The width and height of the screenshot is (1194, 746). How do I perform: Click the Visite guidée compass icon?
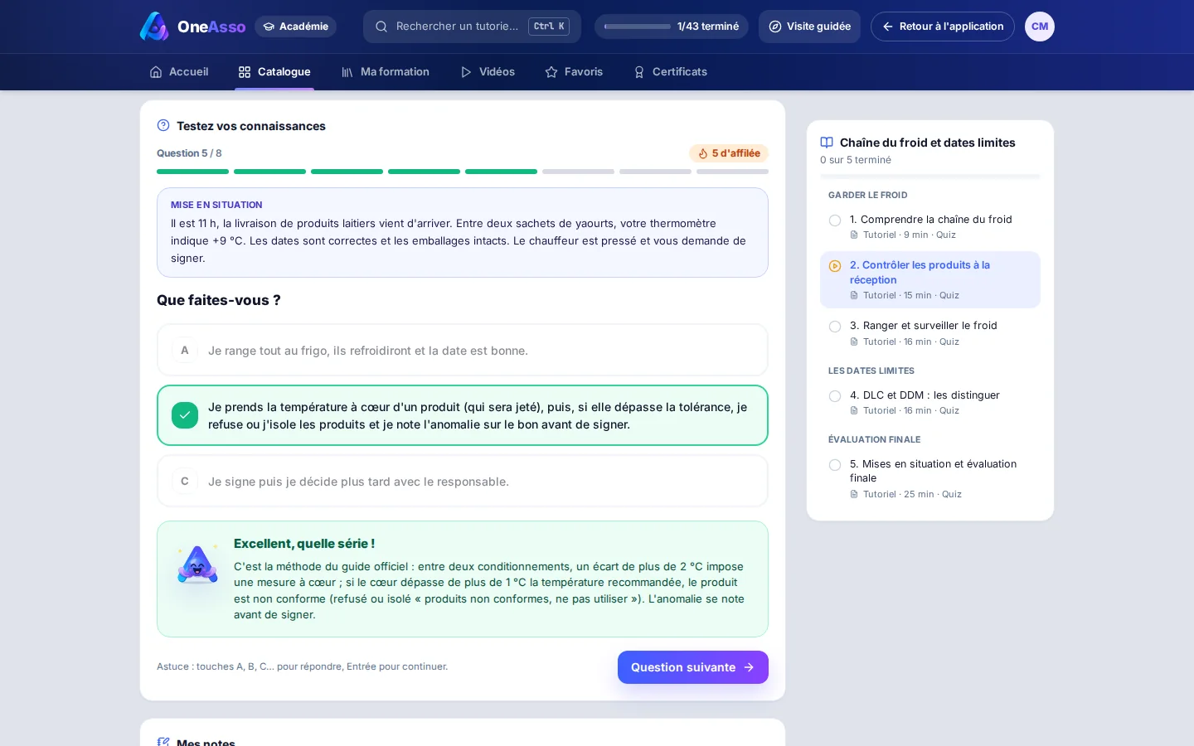(x=775, y=27)
